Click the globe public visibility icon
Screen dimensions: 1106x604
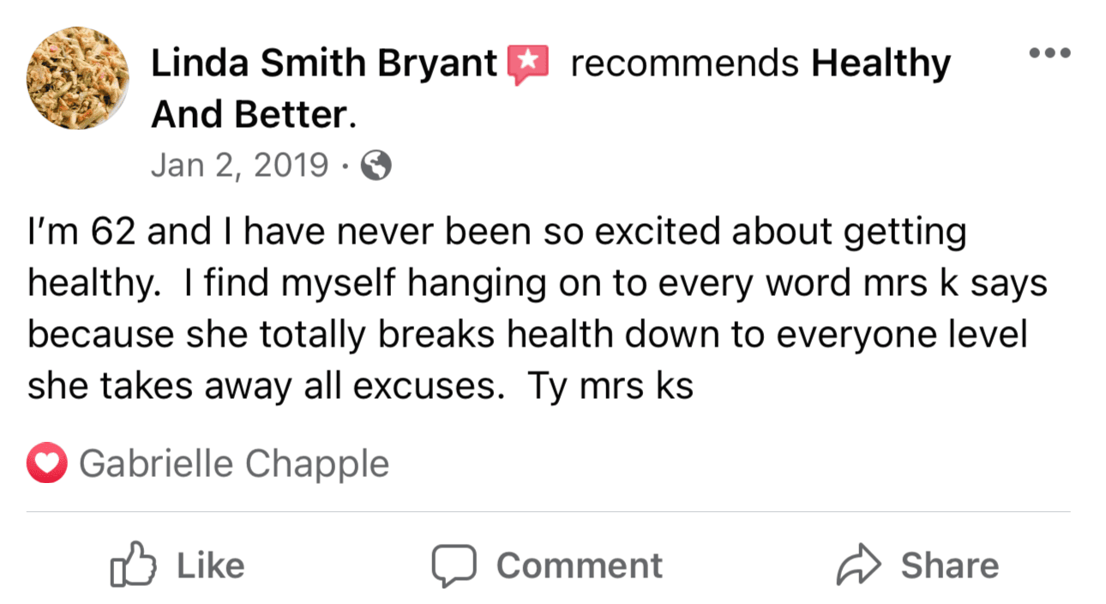coord(376,166)
